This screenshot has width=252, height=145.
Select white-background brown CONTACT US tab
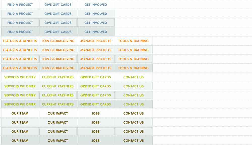coord(134,113)
